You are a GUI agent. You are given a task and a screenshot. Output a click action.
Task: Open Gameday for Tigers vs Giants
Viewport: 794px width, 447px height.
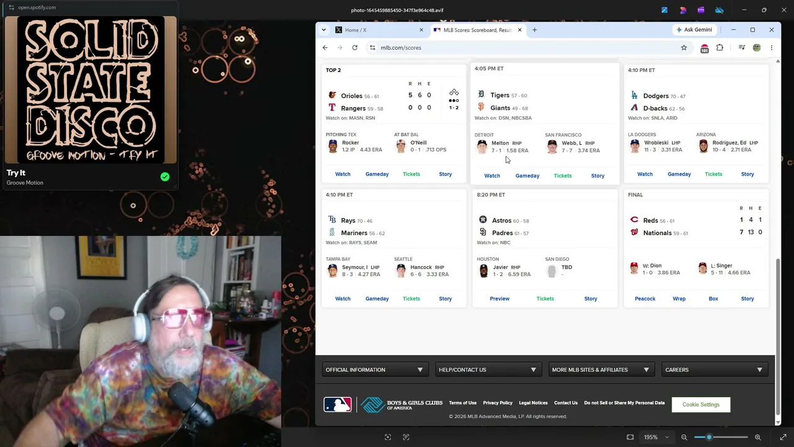pos(527,176)
